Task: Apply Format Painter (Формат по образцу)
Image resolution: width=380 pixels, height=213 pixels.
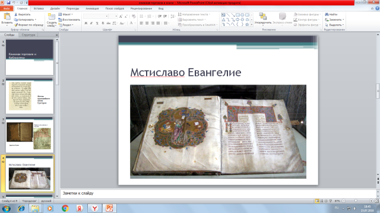Action: (28, 25)
